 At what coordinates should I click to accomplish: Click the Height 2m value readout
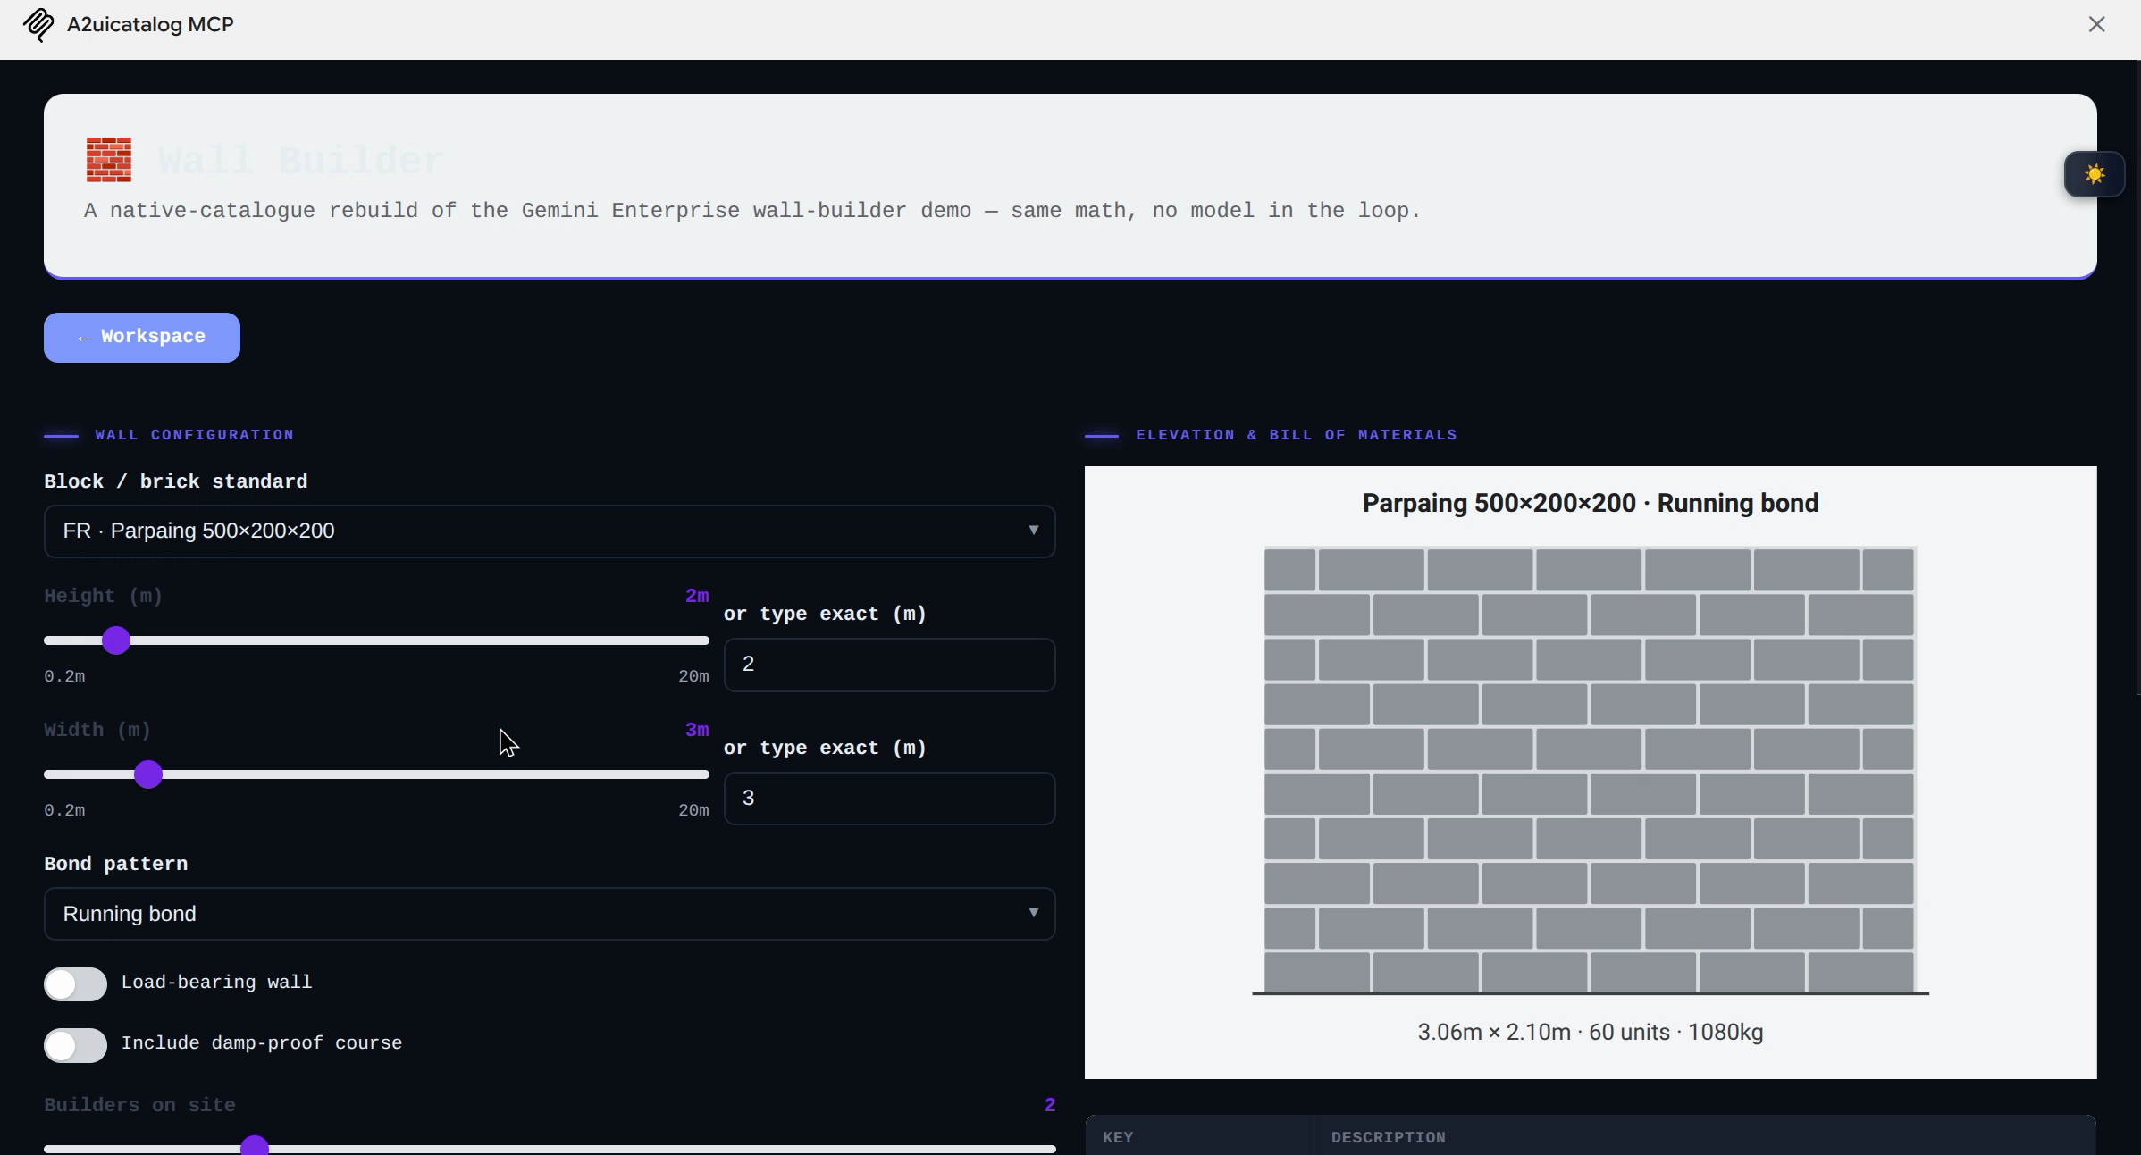pyautogui.click(x=697, y=597)
